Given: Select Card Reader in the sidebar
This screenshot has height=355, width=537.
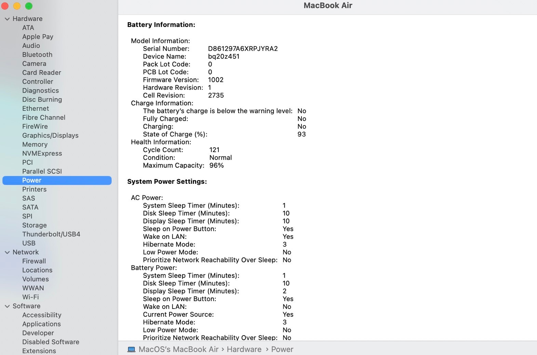Looking at the screenshot, I should coord(42,73).
